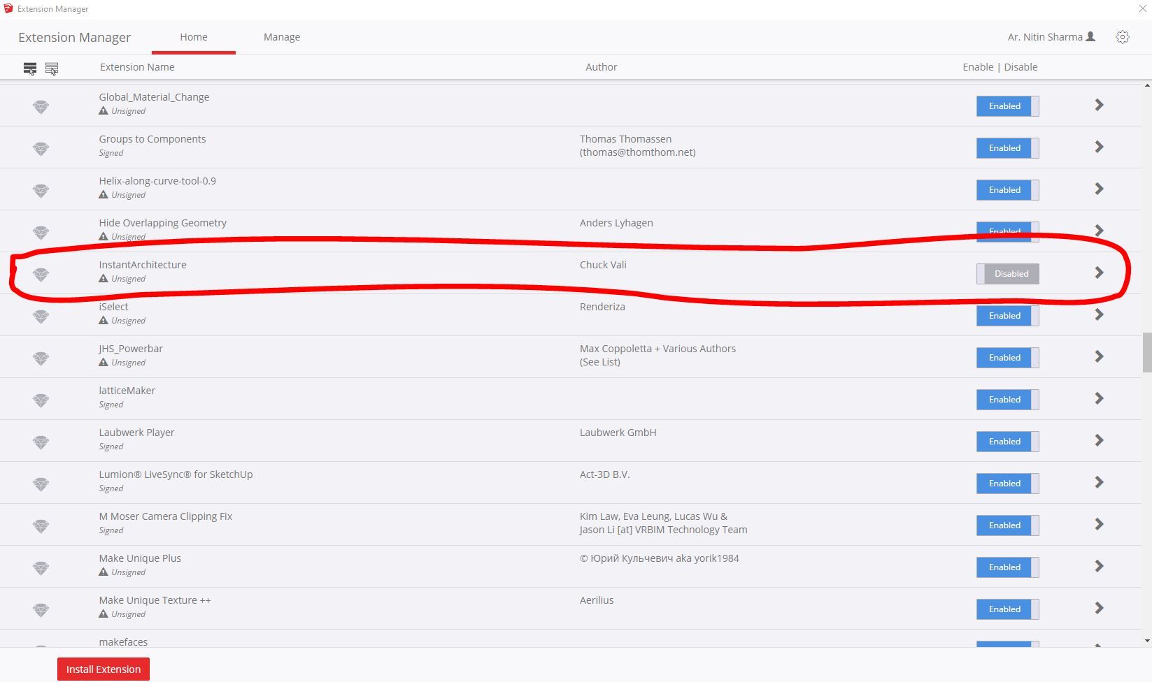The width and height of the screenshot is (1152, 682).
Task: Toggle off Lumion LiveSync for SketchUp
Action: tap(1007, 484)
